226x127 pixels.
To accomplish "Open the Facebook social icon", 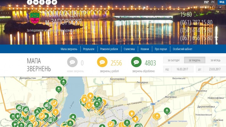I will click(x=30, y=2).
